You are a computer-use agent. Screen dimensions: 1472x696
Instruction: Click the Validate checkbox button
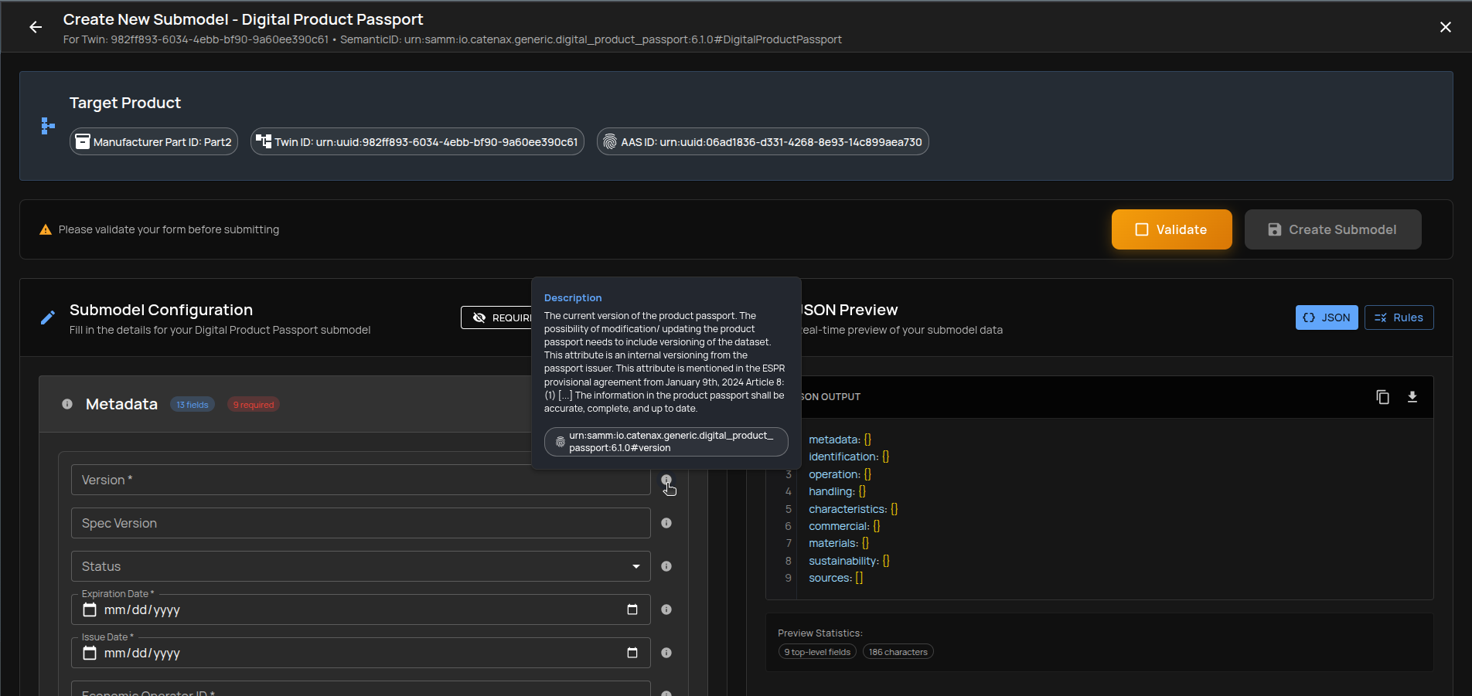[1171, 229]
